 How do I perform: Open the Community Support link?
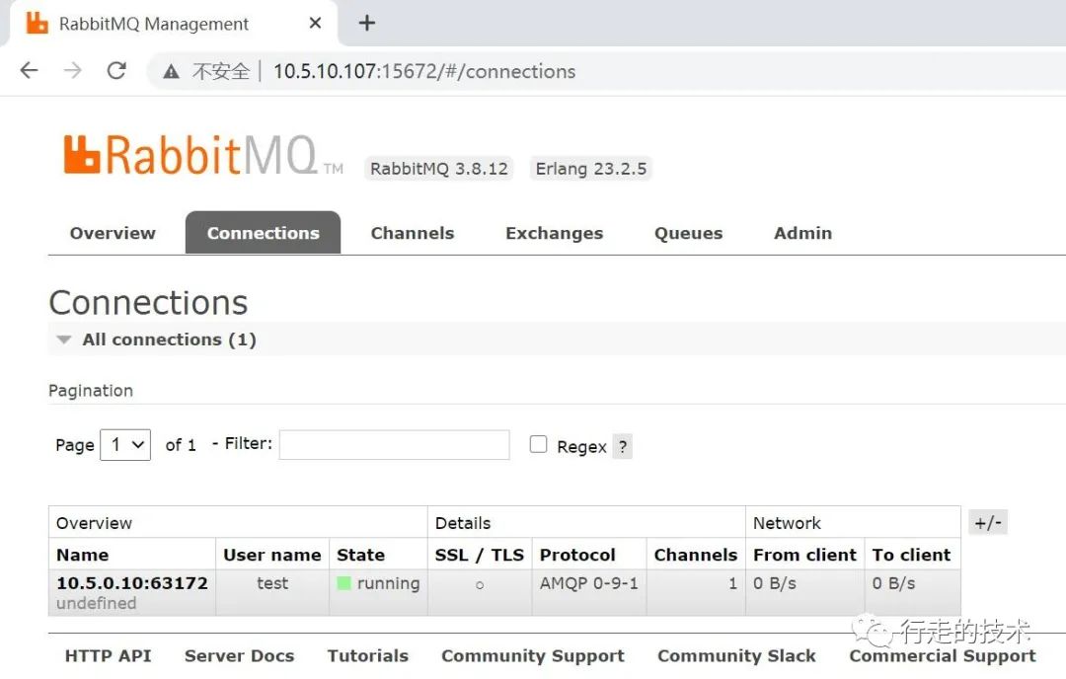pos(533,656)
